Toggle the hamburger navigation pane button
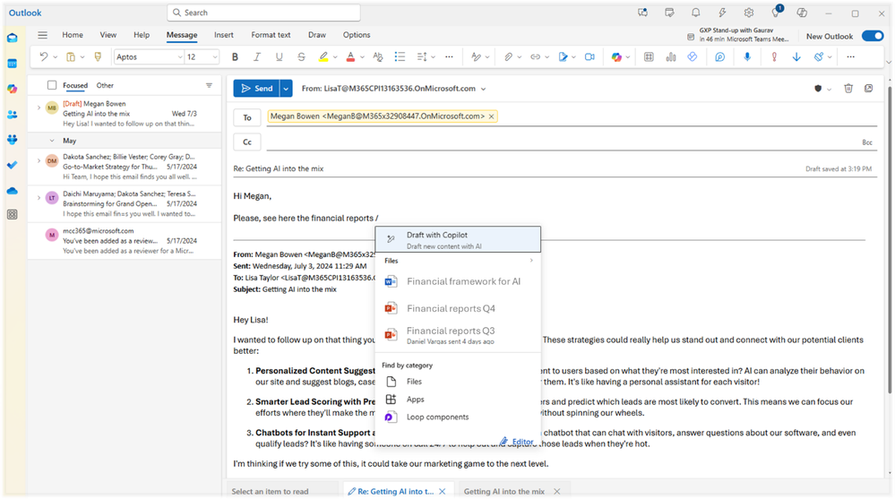The width and height of the screenshot is (895, 499). click(43, 35)
